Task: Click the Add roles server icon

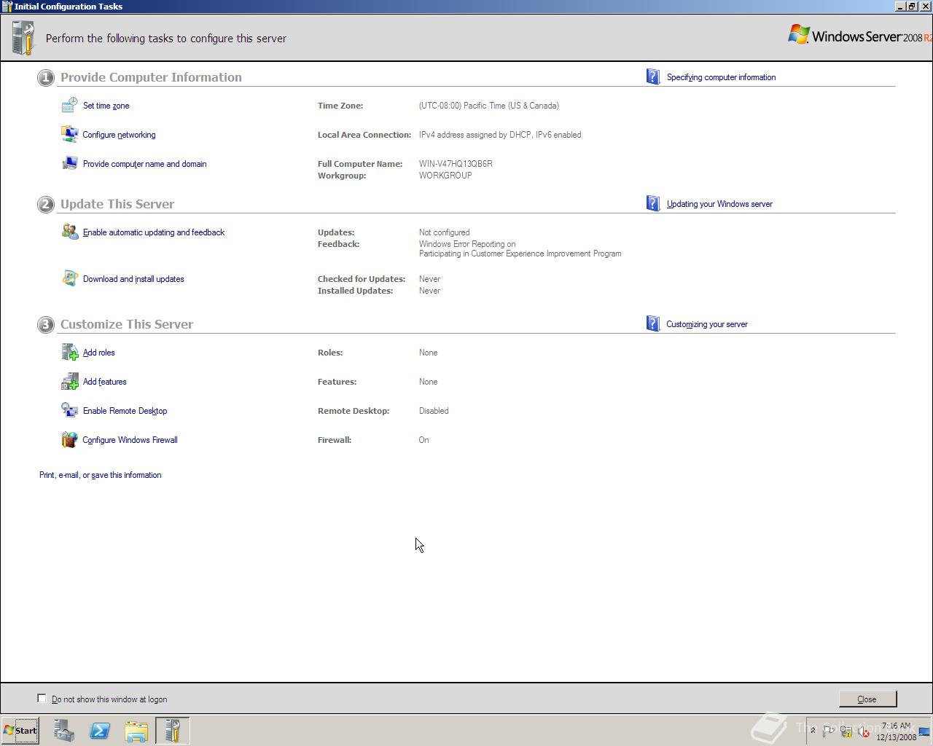Action: (69, 353)
